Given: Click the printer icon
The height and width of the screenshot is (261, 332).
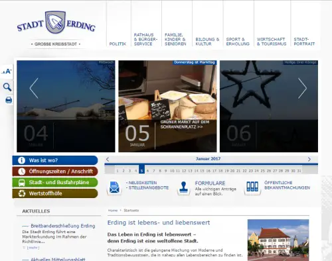Looking at the screenshot, I should click(9, 100).
